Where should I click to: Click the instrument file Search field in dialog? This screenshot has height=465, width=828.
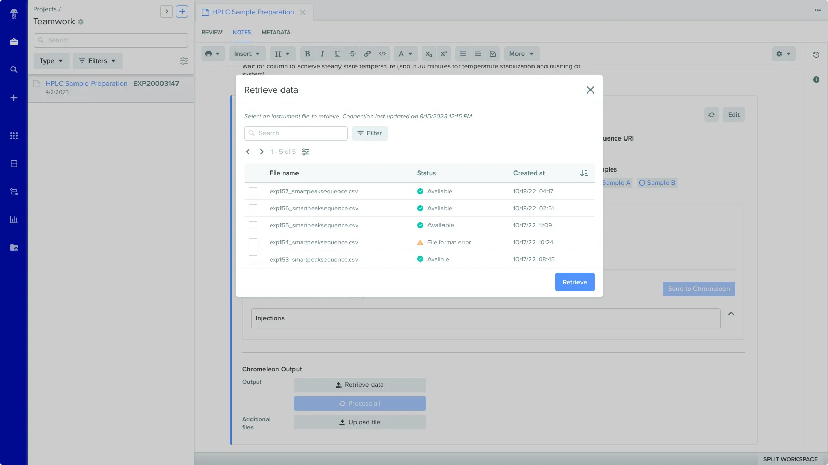296,133
